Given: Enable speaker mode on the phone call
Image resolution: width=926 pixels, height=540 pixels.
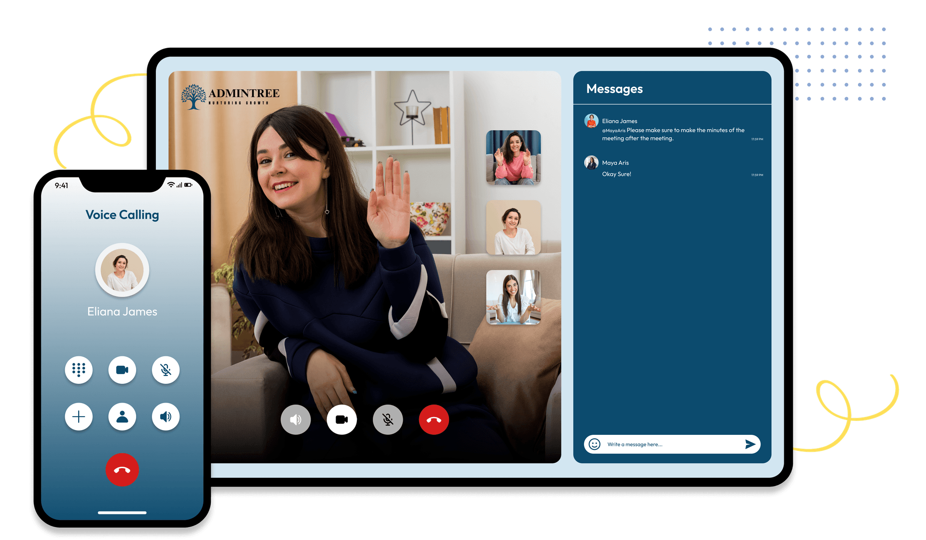Looking at the screenshot, I should point(165,417).
